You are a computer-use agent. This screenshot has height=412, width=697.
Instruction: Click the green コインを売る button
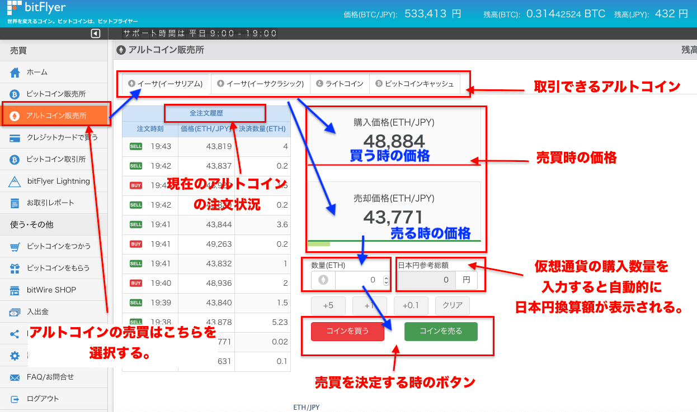[x=441, y=331]
